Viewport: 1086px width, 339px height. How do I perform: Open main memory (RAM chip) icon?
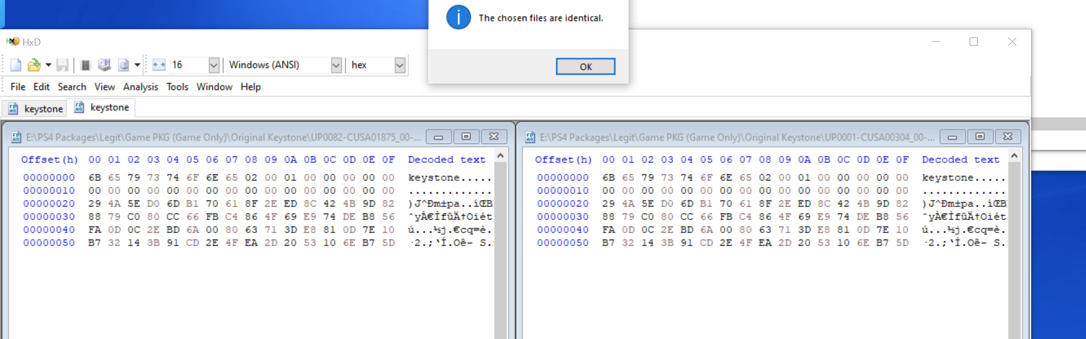85,65
